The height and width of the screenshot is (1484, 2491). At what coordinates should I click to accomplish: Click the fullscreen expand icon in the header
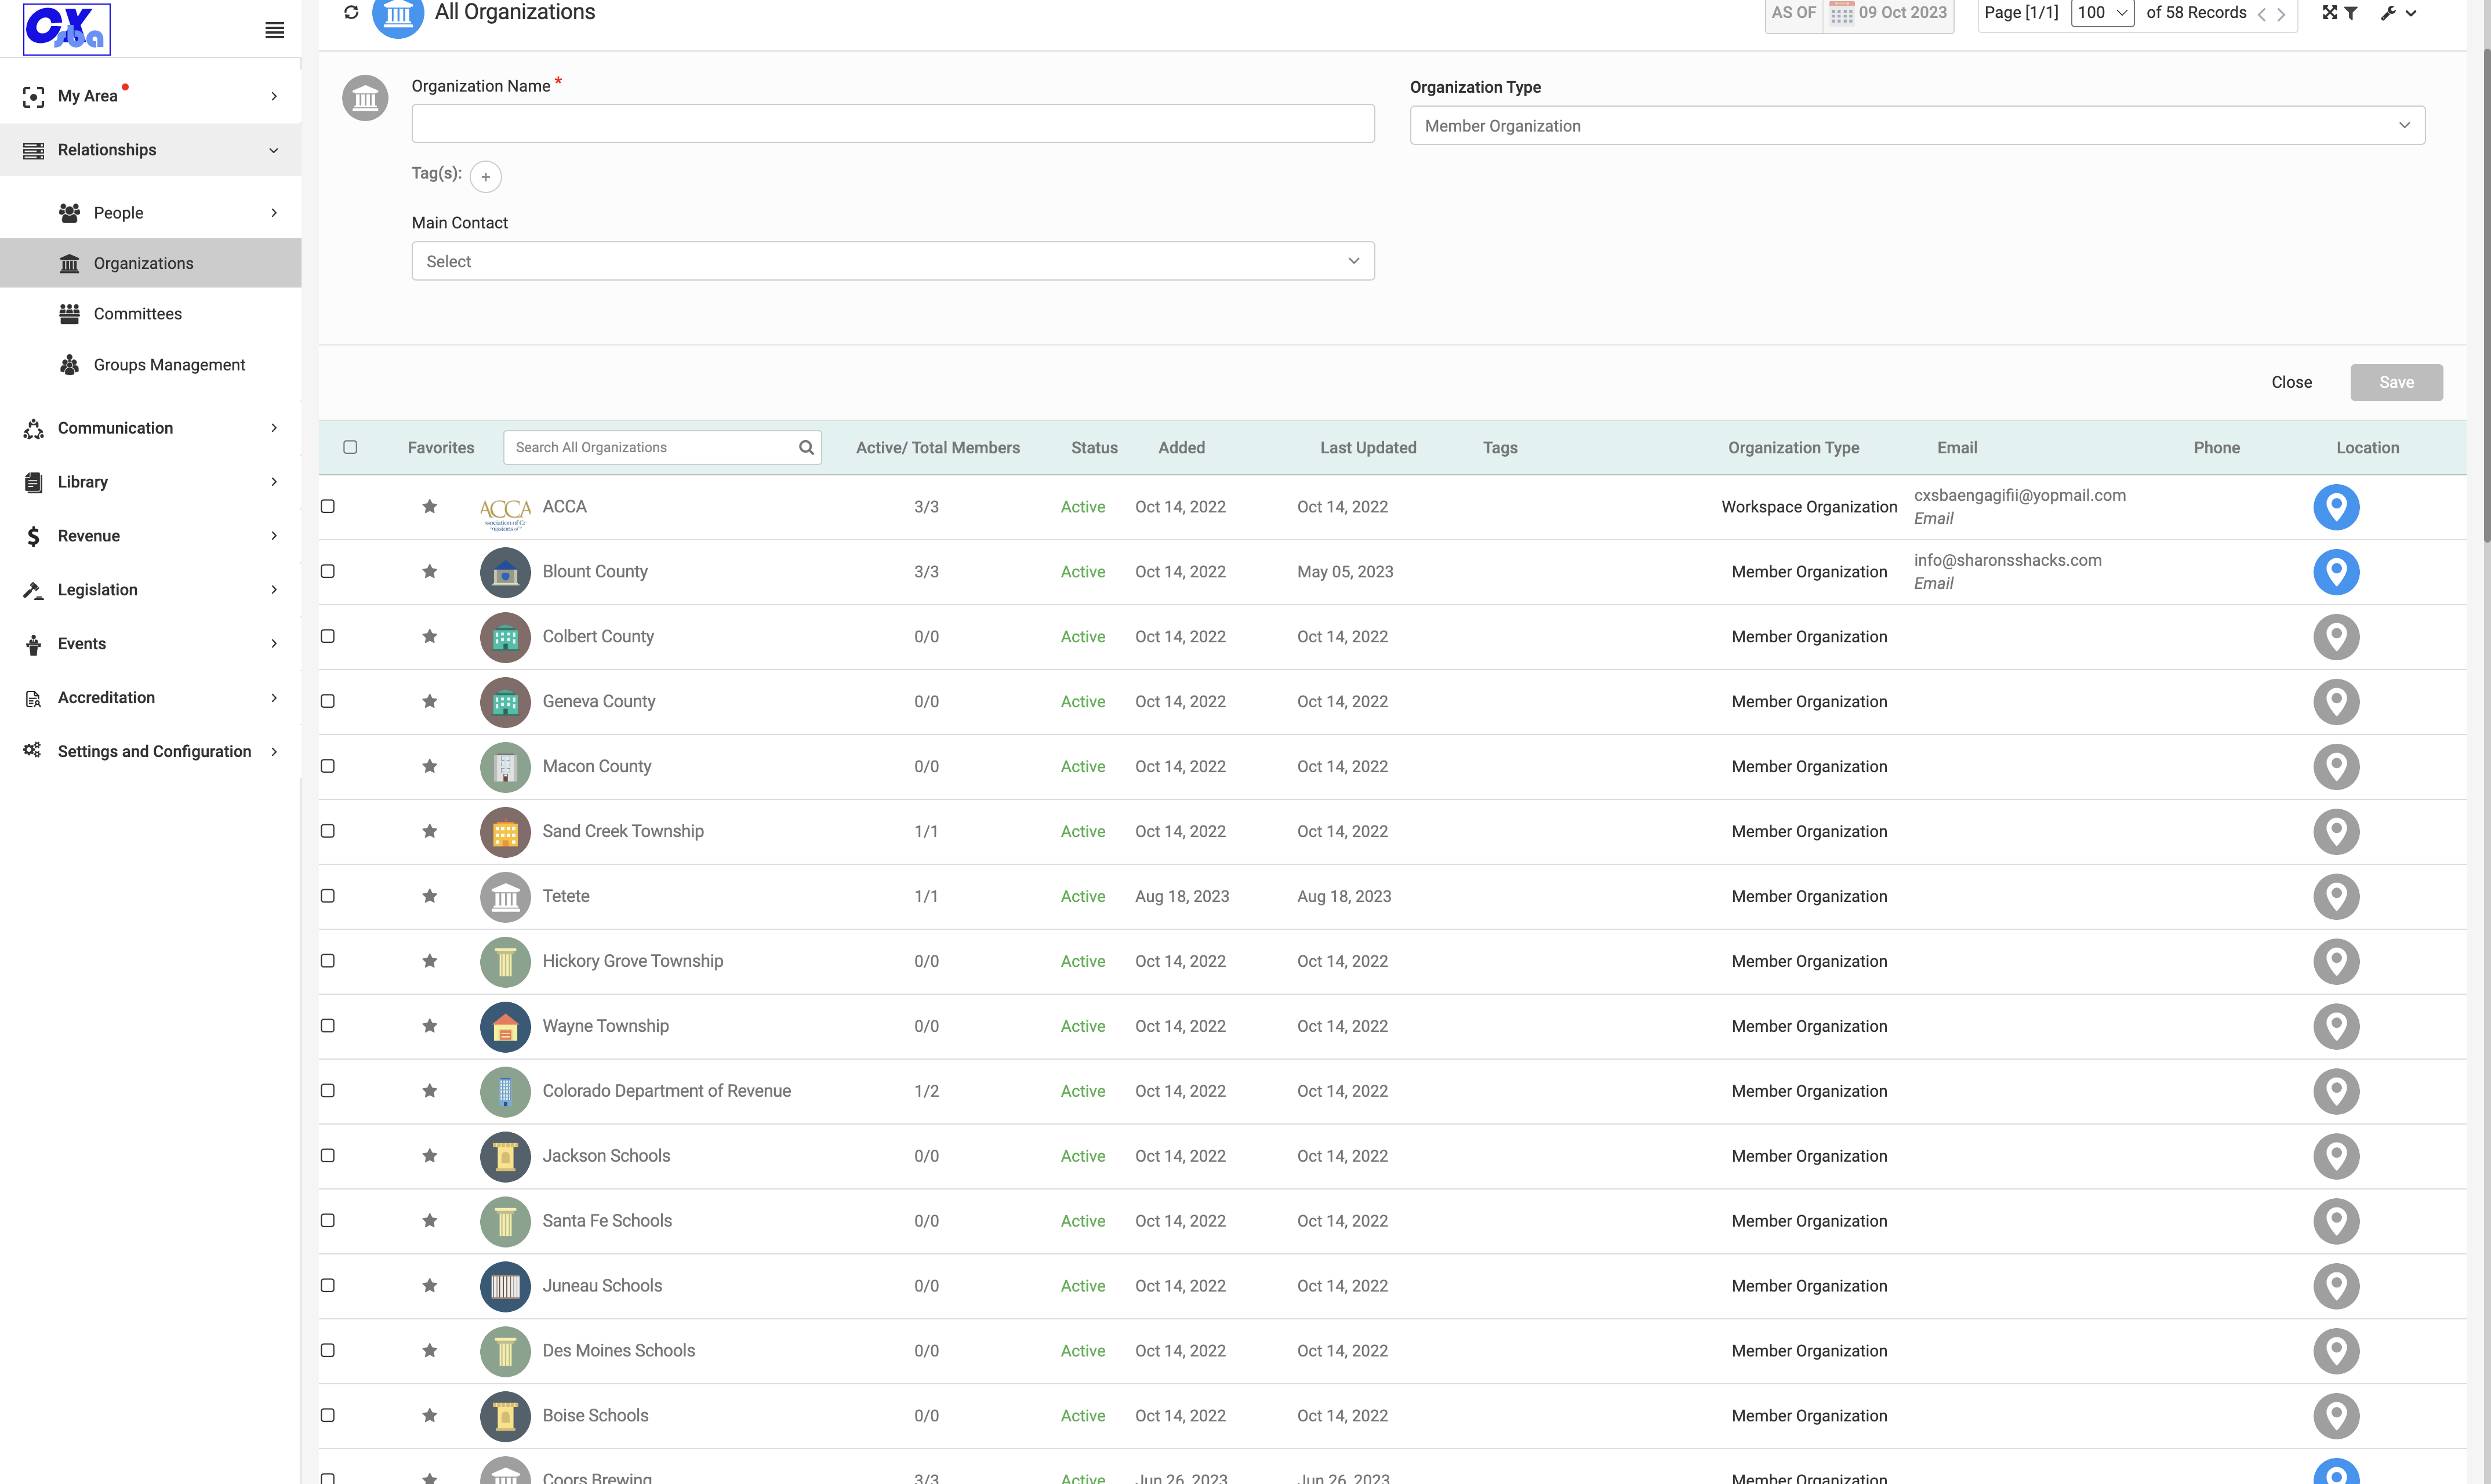coord(2329,13)
